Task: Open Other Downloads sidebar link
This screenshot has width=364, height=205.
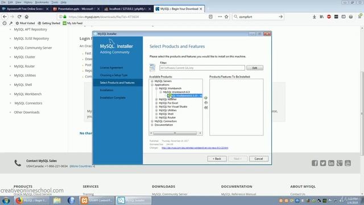Action: (27, 112)
